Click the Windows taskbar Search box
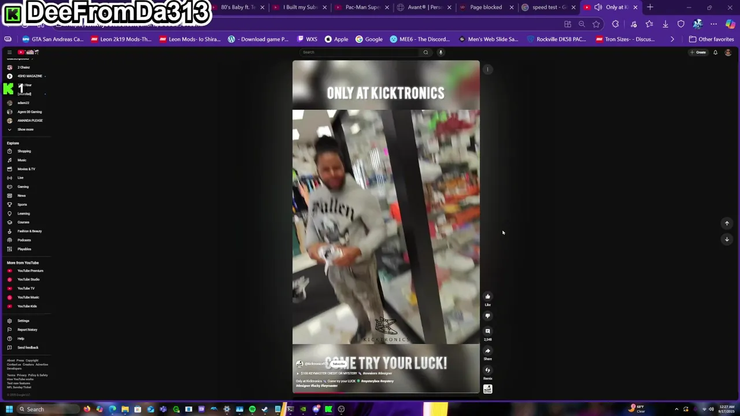This screenshot has width=740, height=416. click(49, 409)
